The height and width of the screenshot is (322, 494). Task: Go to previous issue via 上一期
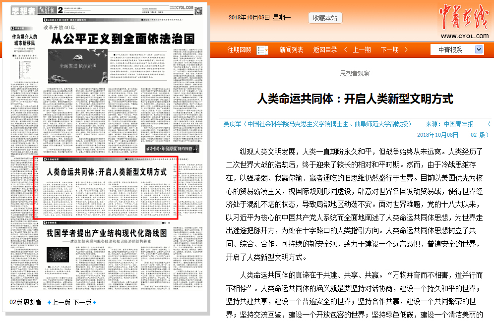coord(362,50)
